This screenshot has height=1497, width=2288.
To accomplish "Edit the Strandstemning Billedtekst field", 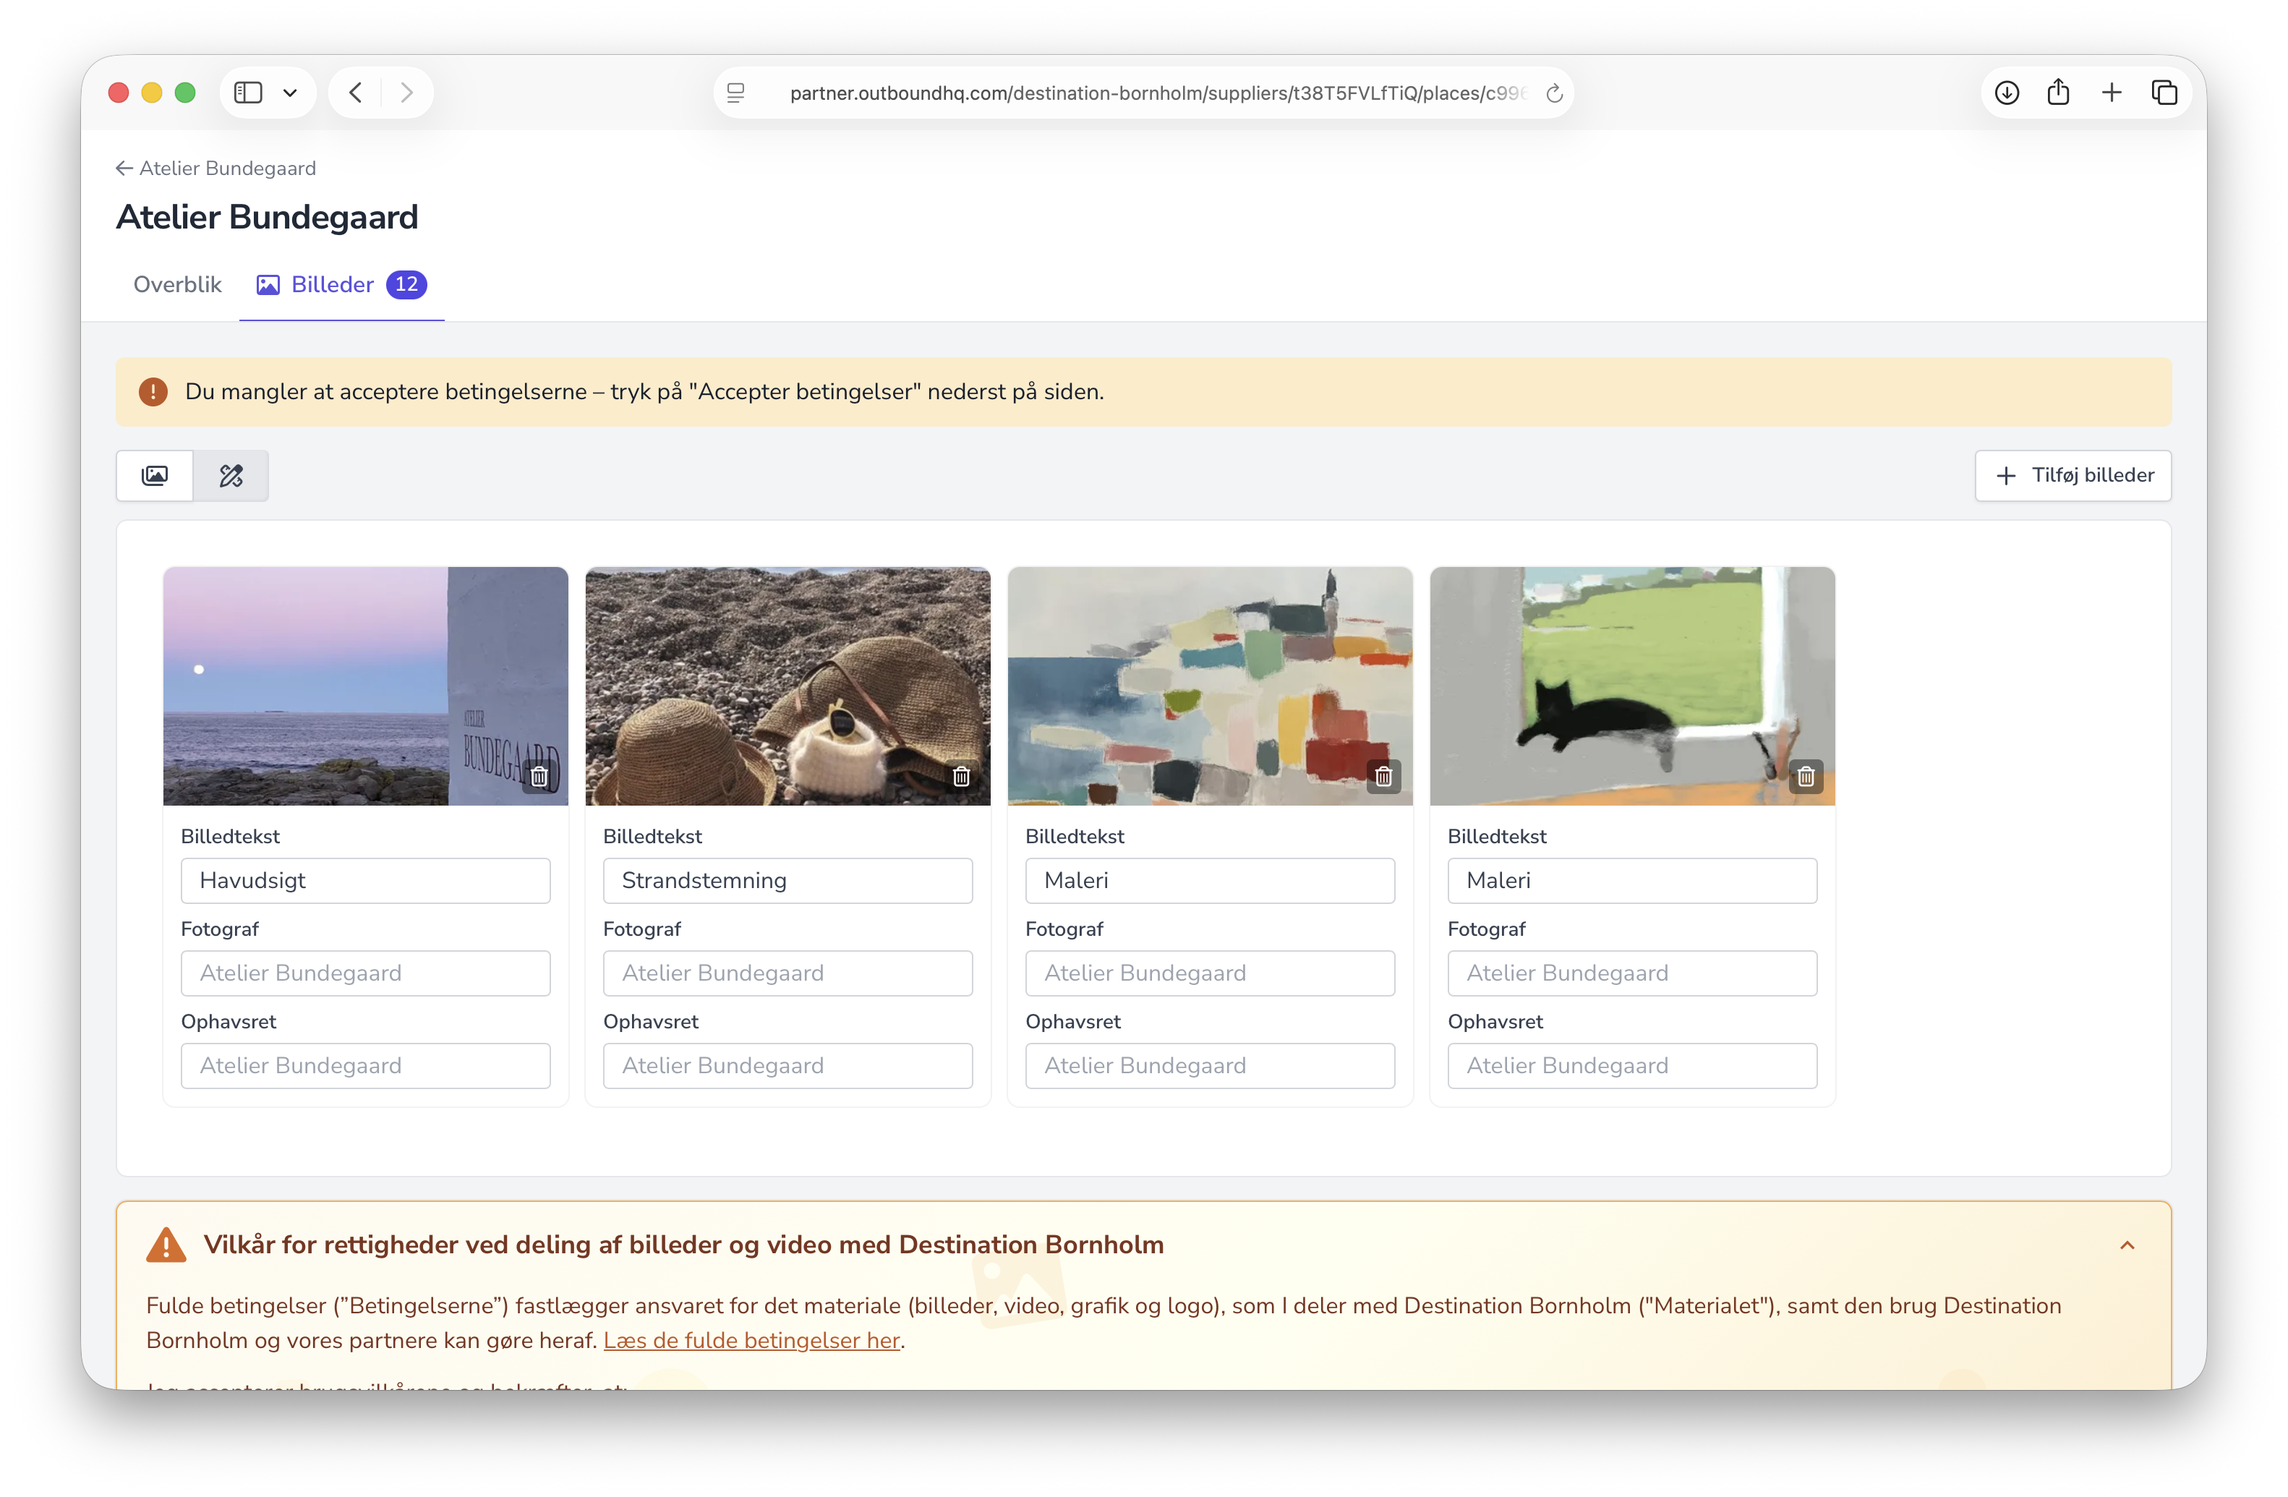I will (x=787, y=881).
